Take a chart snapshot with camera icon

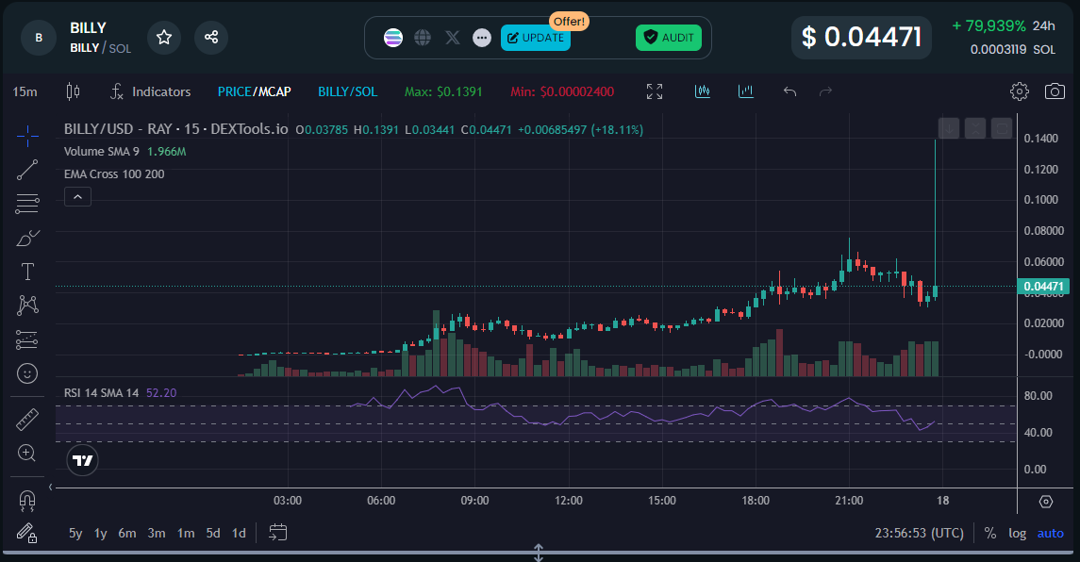tap(1055, 91)
